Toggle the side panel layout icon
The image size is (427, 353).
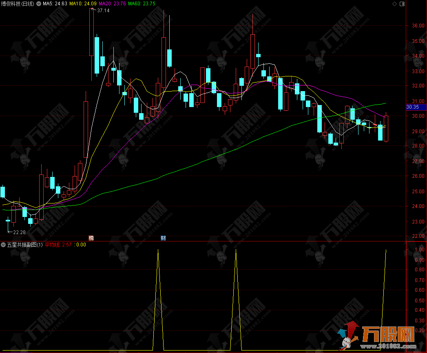(x=402, y=4)
